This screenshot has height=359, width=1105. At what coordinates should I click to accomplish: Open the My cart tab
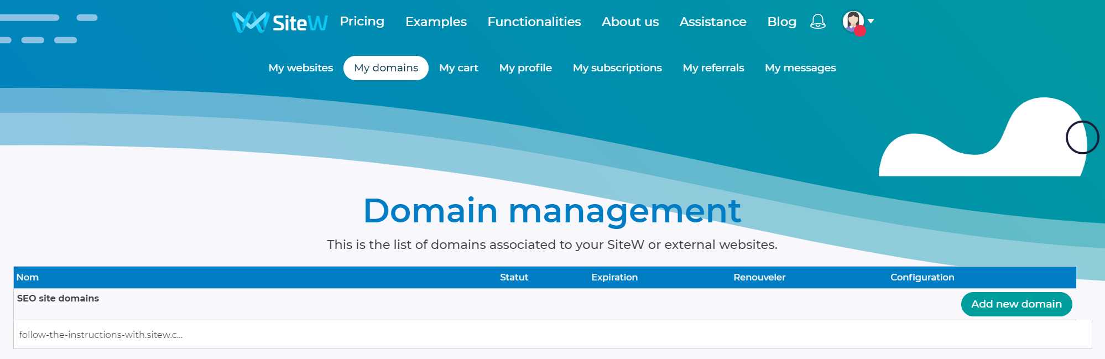458,68
